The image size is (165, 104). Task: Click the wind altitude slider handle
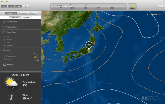point(38,61)
